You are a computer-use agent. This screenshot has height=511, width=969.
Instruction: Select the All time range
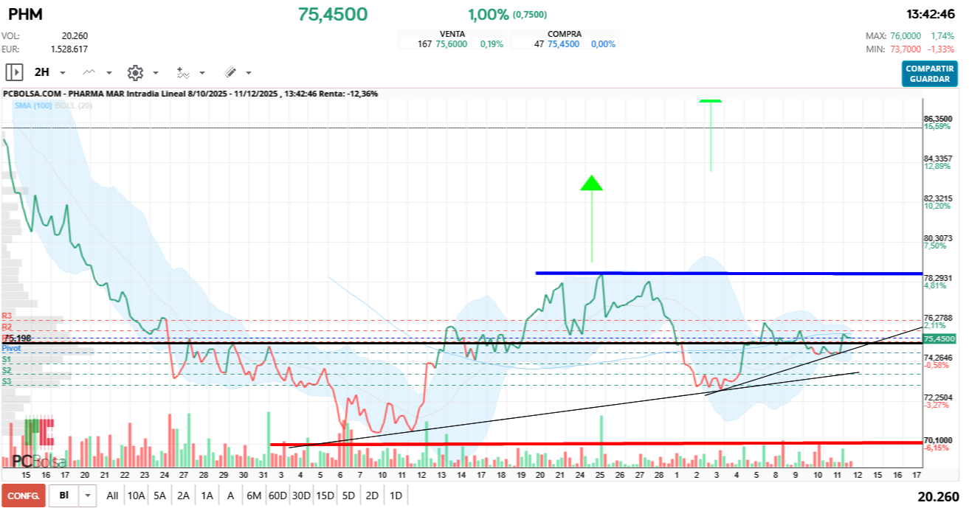pos(112,496)
